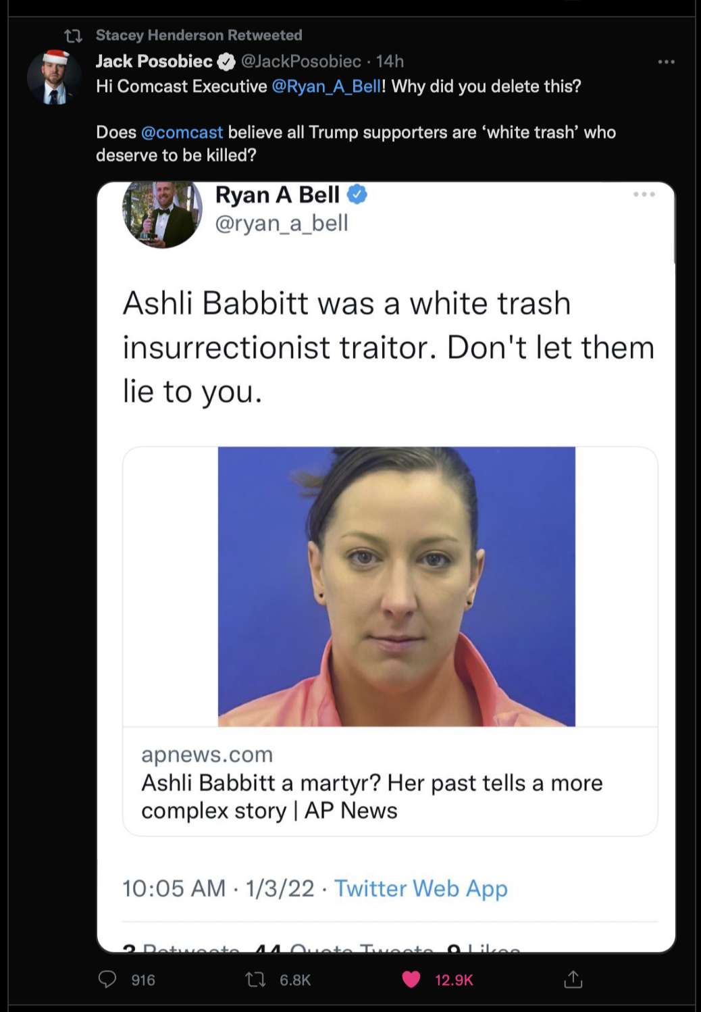This screenshot has width=701, height=1012.
Task: Click the retweet arrows icon
Action: pyautogui.click(x=255, y=979)
